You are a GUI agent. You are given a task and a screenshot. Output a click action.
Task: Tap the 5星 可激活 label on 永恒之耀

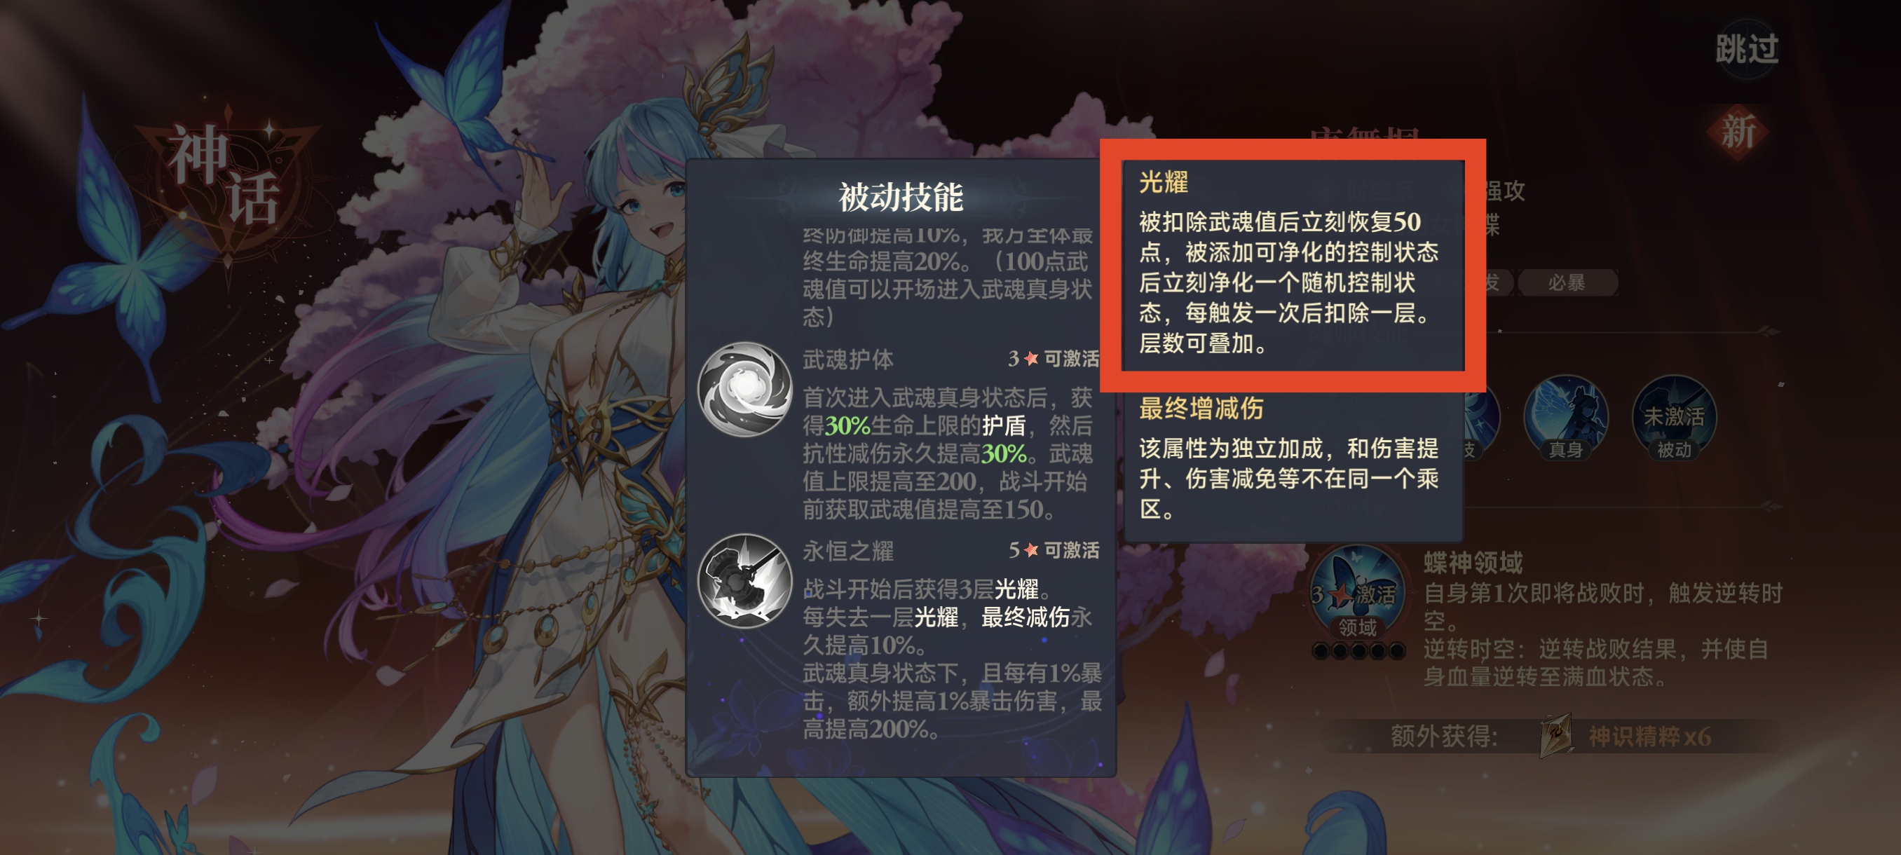[x=1053, y=550]
